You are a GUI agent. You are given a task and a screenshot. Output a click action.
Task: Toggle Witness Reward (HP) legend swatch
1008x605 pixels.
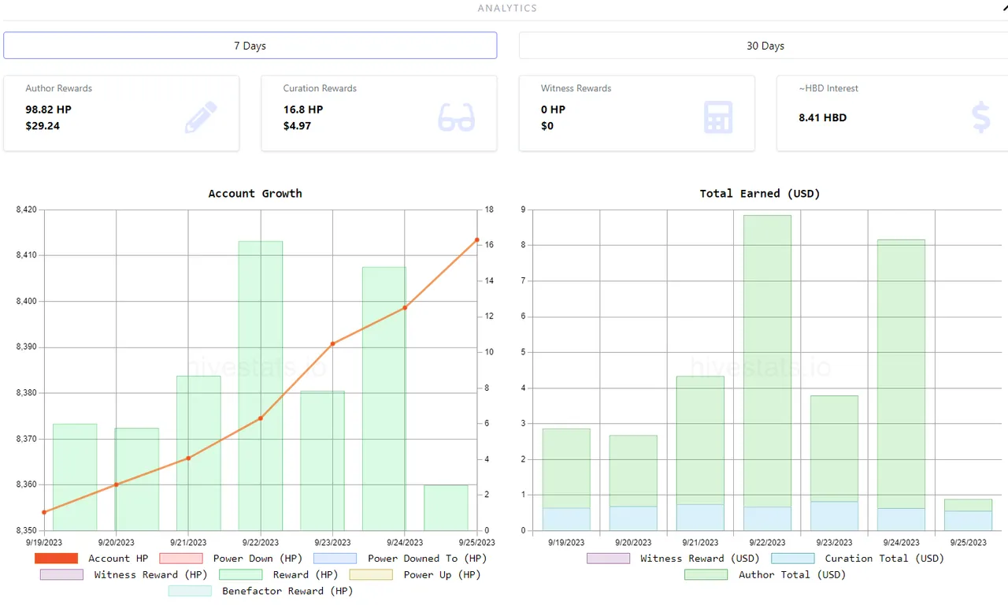[61, 575]
